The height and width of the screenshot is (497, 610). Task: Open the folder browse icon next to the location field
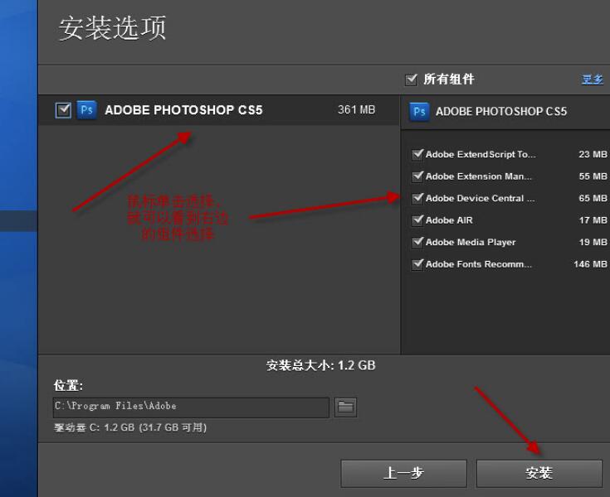coord(345,408)
